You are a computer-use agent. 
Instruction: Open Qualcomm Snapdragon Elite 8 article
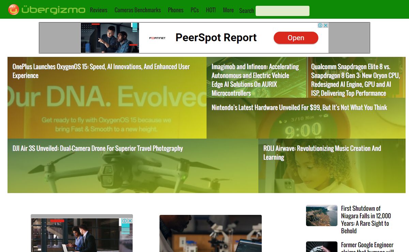tap(355, 80)
